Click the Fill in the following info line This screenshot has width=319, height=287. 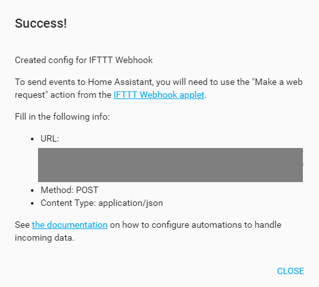pyautogui.click(x=63, y=116)
